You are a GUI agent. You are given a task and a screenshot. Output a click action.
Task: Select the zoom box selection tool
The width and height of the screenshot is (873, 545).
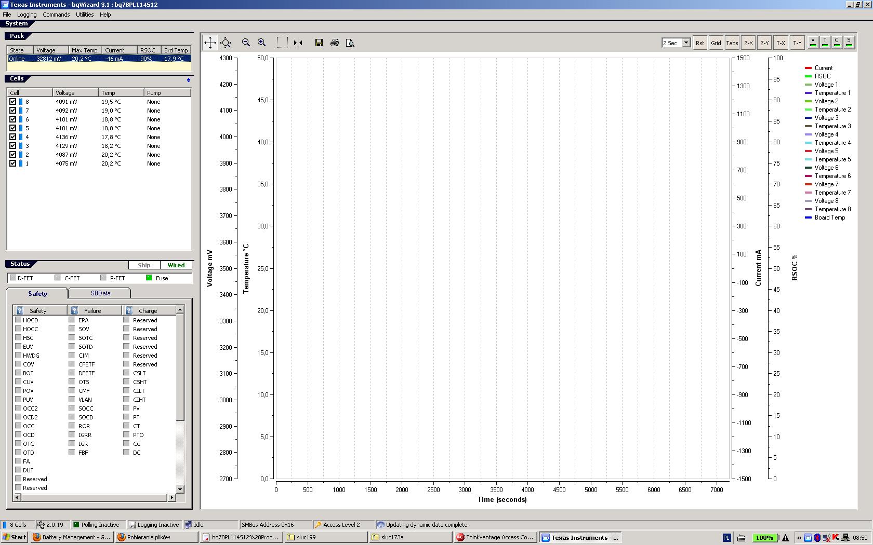coord(282,43)
